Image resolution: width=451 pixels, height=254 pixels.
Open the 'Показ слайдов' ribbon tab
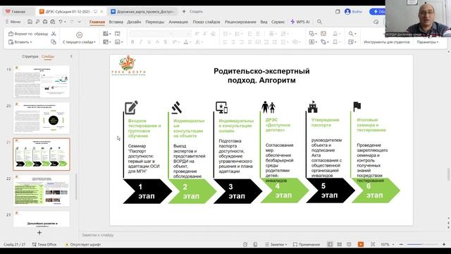pos(206,22)
